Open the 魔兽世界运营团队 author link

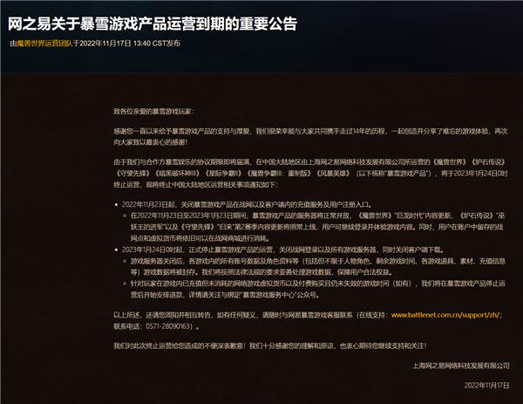(x=44, y=44)
